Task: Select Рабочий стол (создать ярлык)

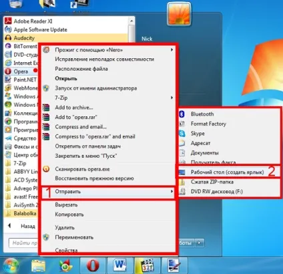Action: click(227, 172)
